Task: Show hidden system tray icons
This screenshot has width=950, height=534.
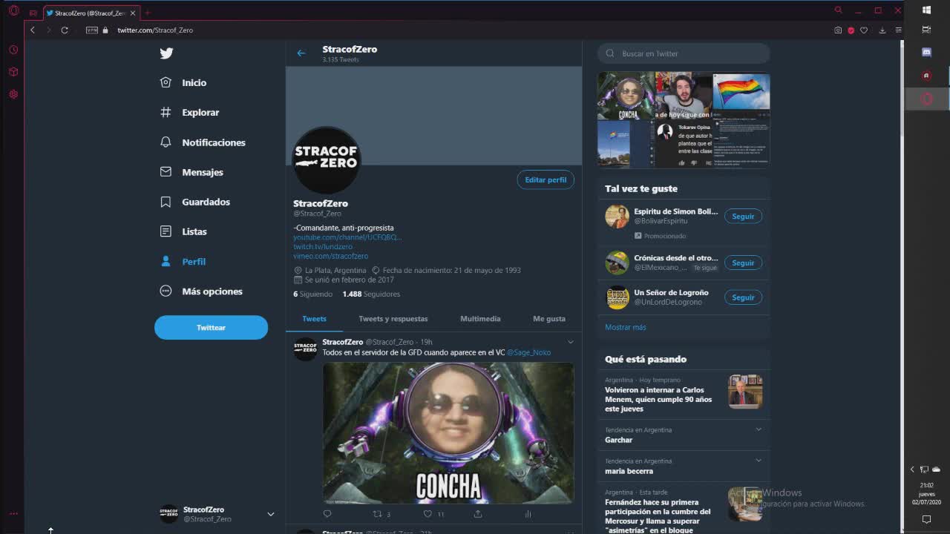Action: point(912,469)
